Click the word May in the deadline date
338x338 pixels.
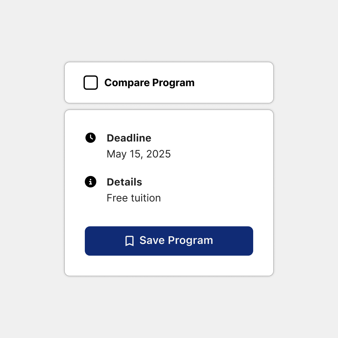[116, 154]
